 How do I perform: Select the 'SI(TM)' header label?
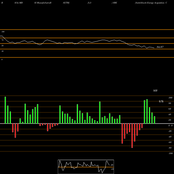tap(66, 3)
